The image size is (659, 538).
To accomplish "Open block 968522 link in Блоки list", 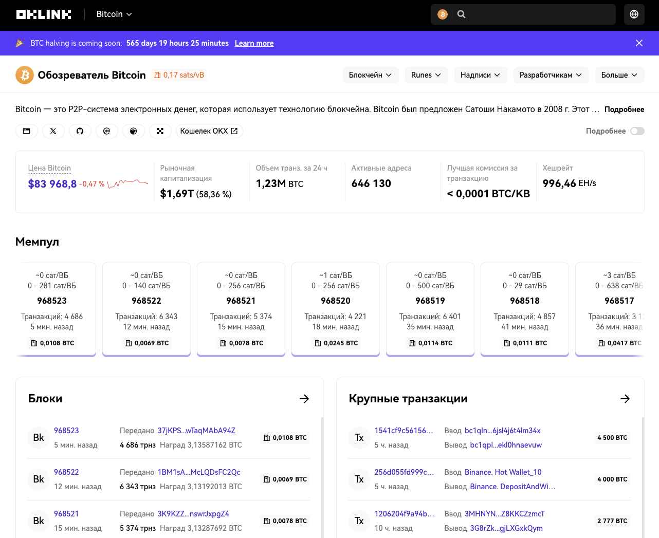I will pos(66,472).
